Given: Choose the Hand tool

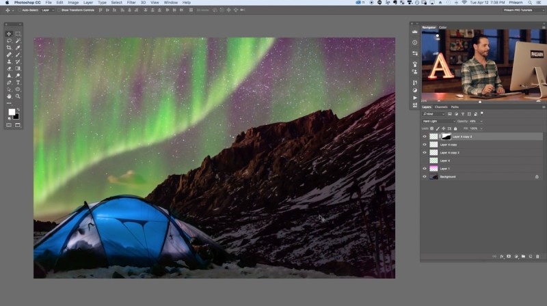Looking at the screenshot, I should (x=9, y=96).
